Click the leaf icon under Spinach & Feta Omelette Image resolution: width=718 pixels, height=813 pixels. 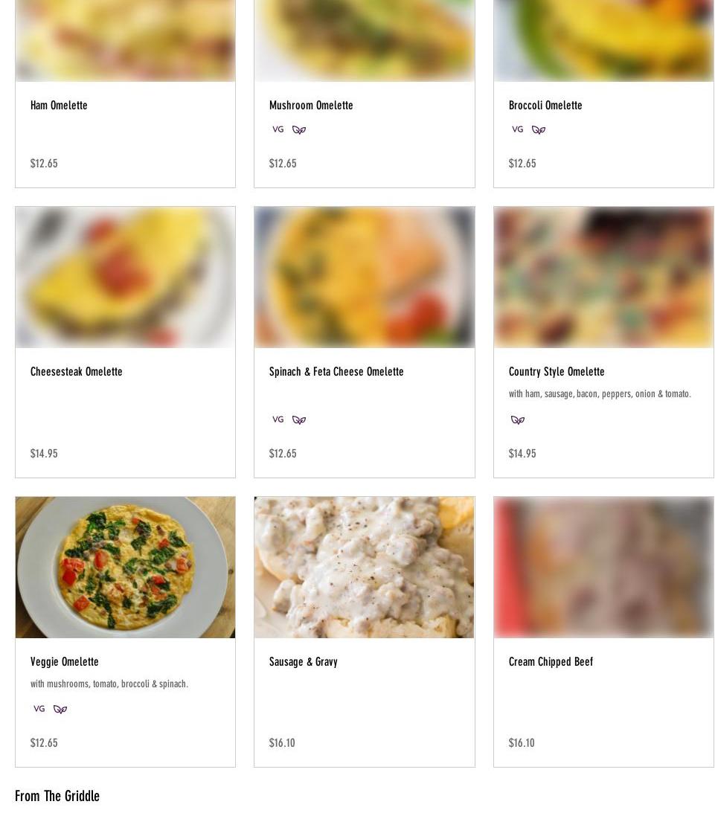(299, 420)
